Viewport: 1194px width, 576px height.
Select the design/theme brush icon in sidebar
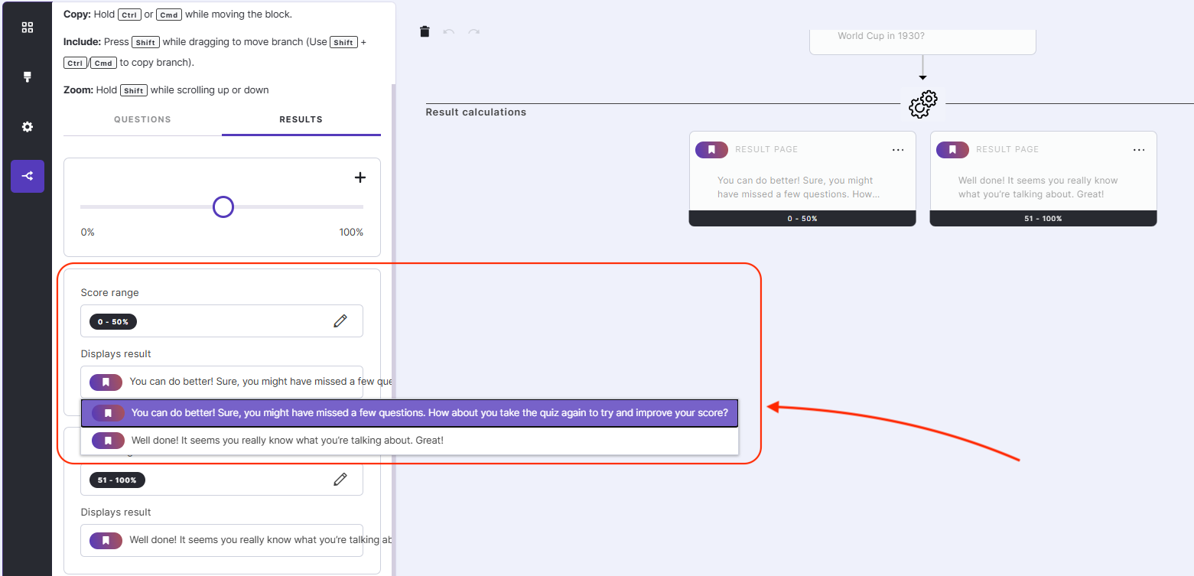pos(27,76)
